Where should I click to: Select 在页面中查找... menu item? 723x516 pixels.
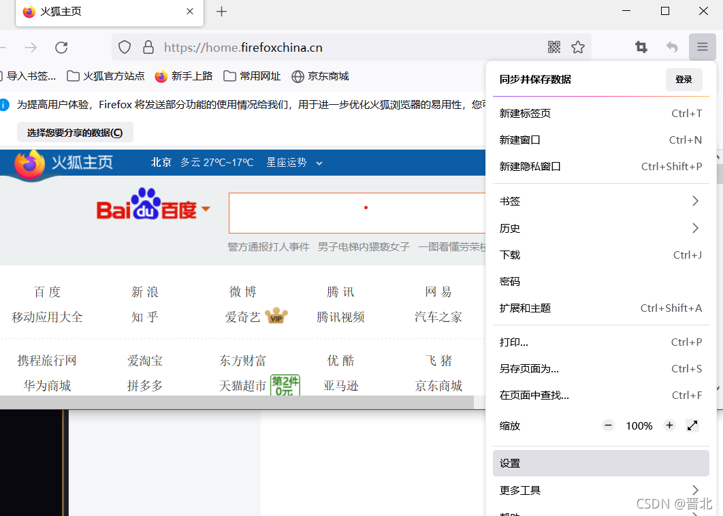pos(601,396)
